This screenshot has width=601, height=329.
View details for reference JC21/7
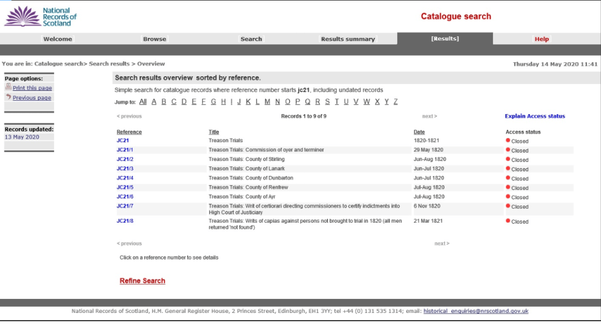(125, 206)
